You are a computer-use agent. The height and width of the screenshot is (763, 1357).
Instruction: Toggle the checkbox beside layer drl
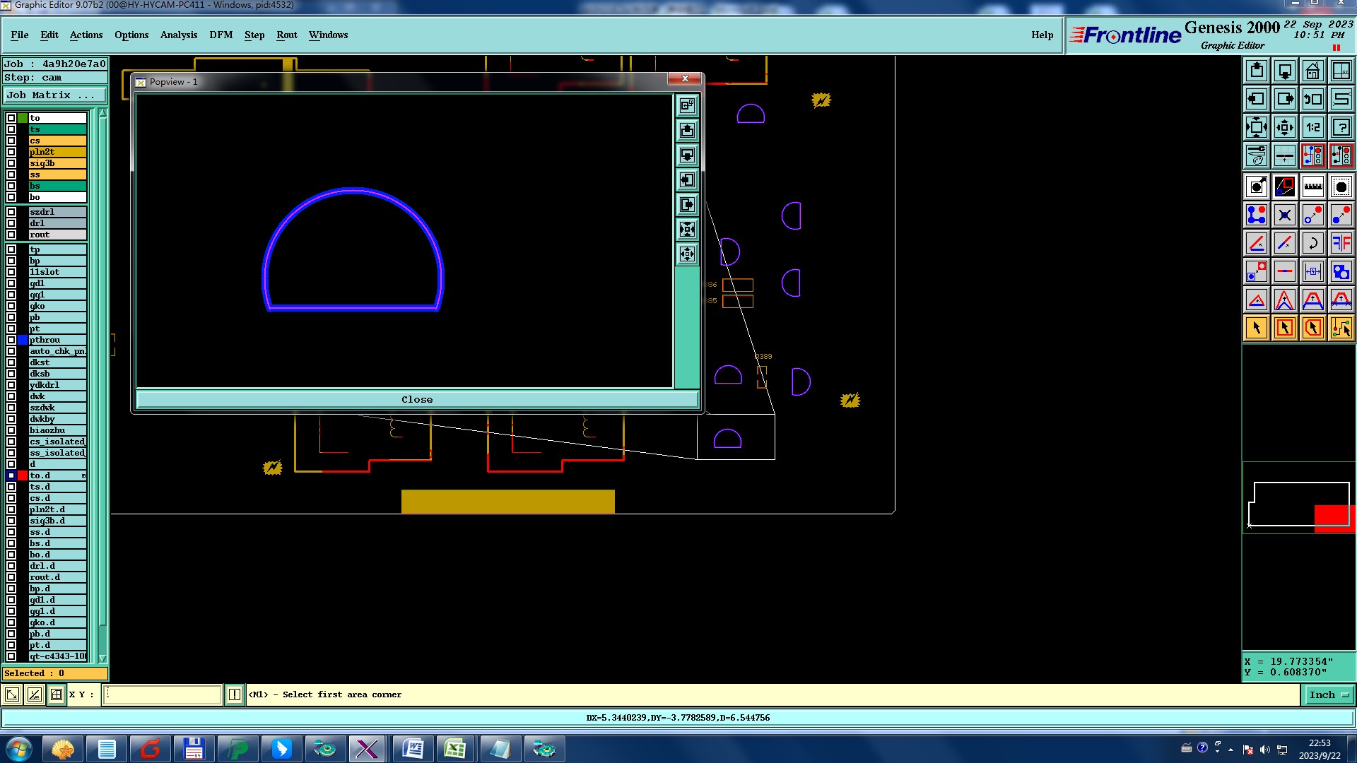pyautogui.click(x=11, y=223)
